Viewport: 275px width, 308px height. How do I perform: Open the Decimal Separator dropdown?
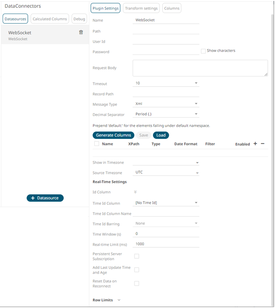click(x=166, y=114)
